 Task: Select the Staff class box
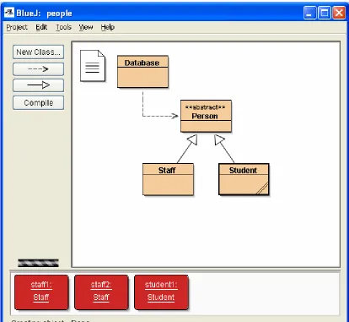pyautogui.click(x=168, y=179)
